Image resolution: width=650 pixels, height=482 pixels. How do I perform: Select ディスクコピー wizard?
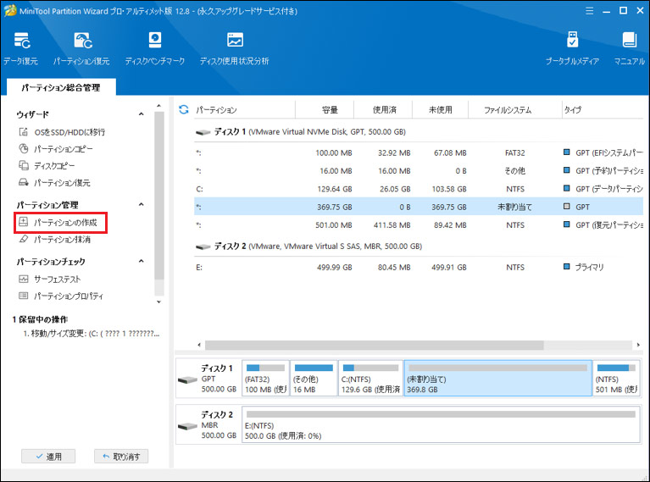click(47, 166)
